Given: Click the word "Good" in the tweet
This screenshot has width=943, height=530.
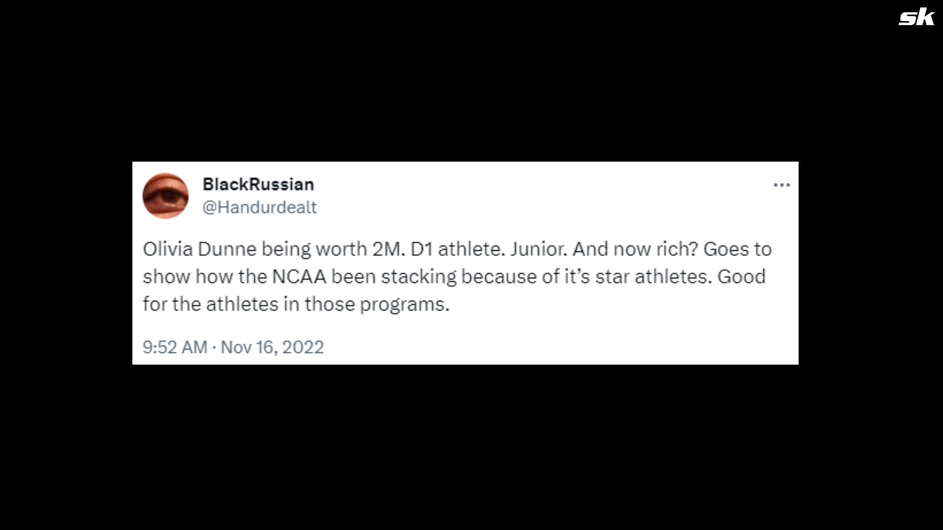Looking at the screenshot, I should coord(741,277).
